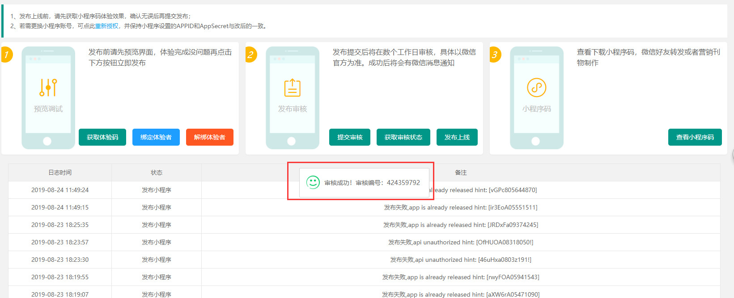The width and height of the screenshot is (734, 298).
Task: Click the yellow step 3 badge
Action: [495, 55]
